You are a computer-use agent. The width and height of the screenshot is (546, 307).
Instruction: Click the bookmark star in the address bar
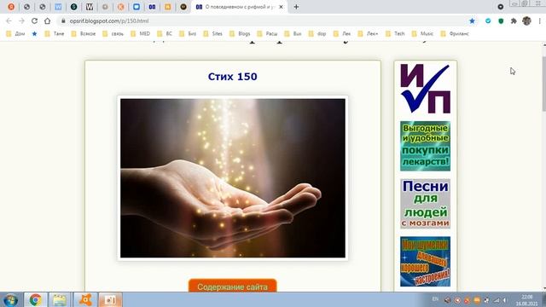(472, 20)
